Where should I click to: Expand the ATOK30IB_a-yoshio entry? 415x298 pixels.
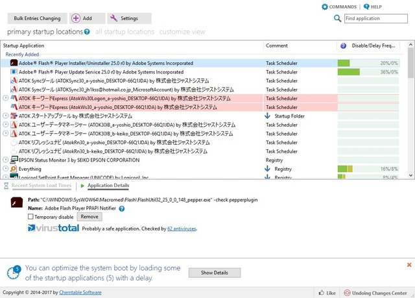click(6, 125)
